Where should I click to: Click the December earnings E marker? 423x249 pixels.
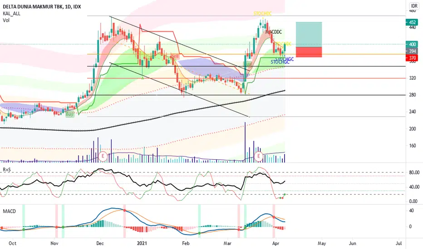103,156
